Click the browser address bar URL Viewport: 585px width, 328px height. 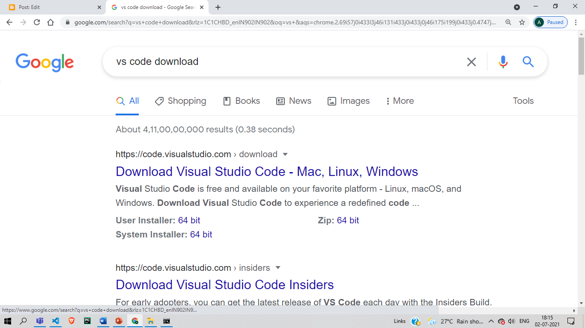(285, 22)
